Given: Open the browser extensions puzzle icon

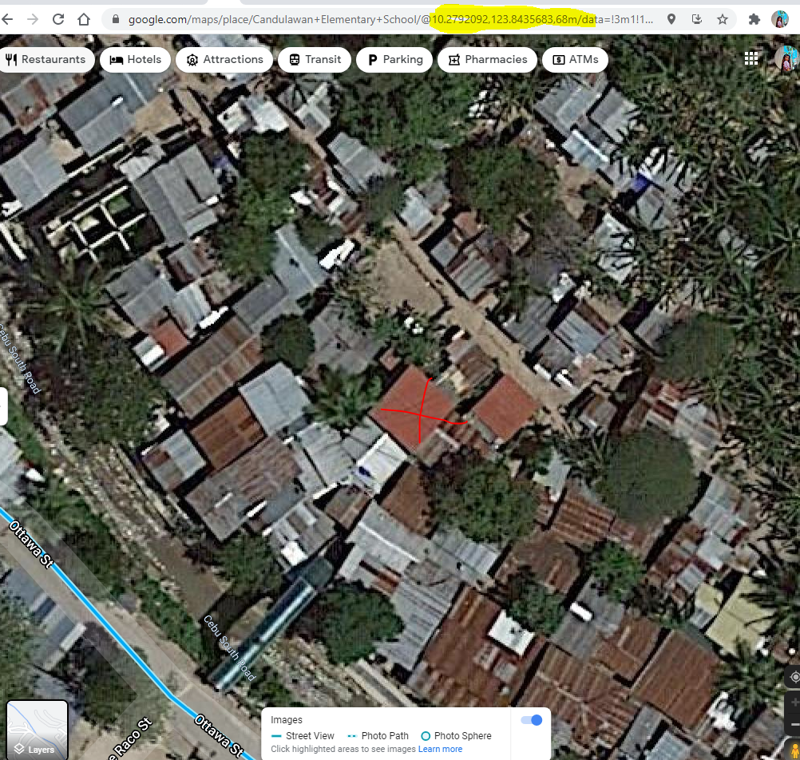Looking at the screenshot, I should [x=754, y=19].
